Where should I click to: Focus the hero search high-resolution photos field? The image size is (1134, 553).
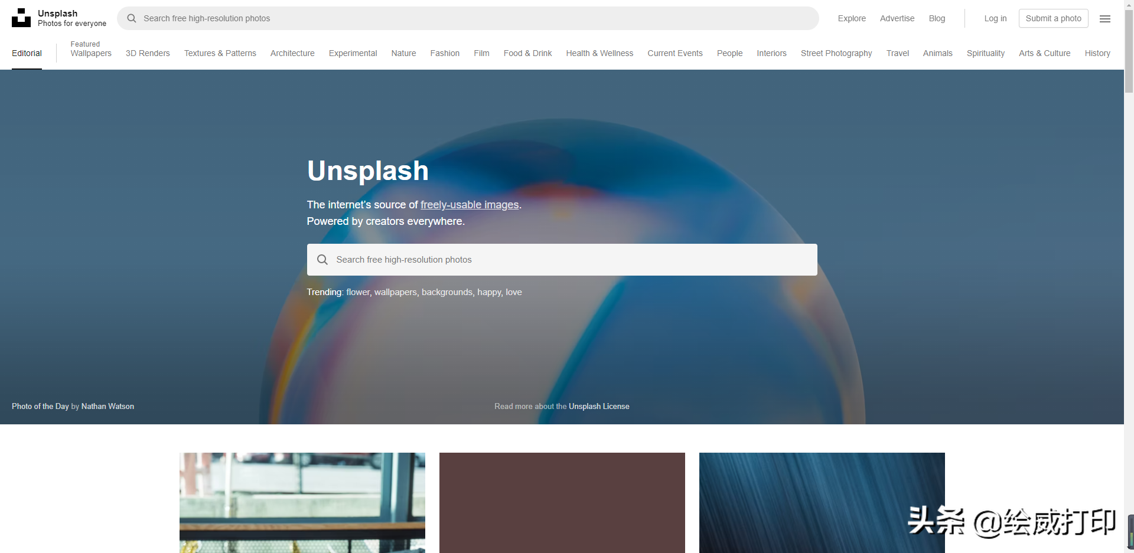pyautogui.click(x=562, y=260)
